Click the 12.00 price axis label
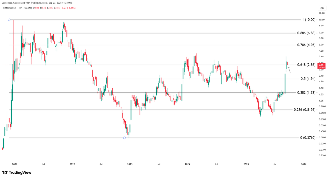 coord(322,13)
